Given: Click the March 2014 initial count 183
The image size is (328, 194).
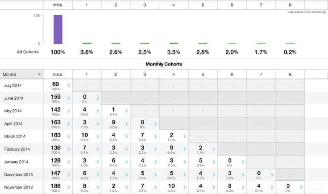Looking at the screenshot, I should point(56,135).
